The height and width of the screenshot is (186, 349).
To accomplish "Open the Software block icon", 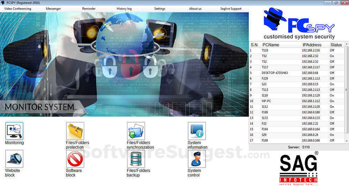I will (75, 159).
